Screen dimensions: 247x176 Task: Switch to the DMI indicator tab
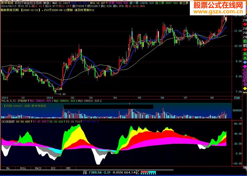[x=68, y=168]
